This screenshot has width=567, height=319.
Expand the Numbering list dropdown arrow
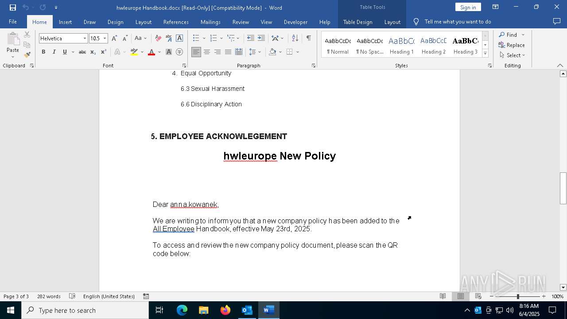[x=221, y=39]
